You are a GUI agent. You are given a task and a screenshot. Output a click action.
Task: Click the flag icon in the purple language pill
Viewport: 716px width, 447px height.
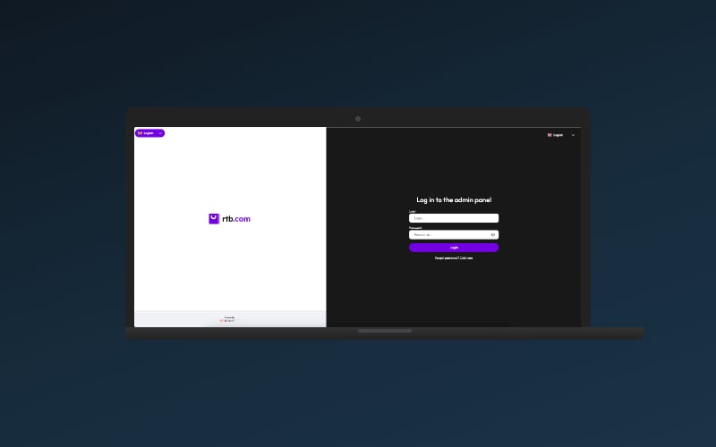[x=140, y=133]
